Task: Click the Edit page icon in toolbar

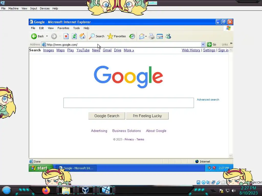Action: coord(160,36)
